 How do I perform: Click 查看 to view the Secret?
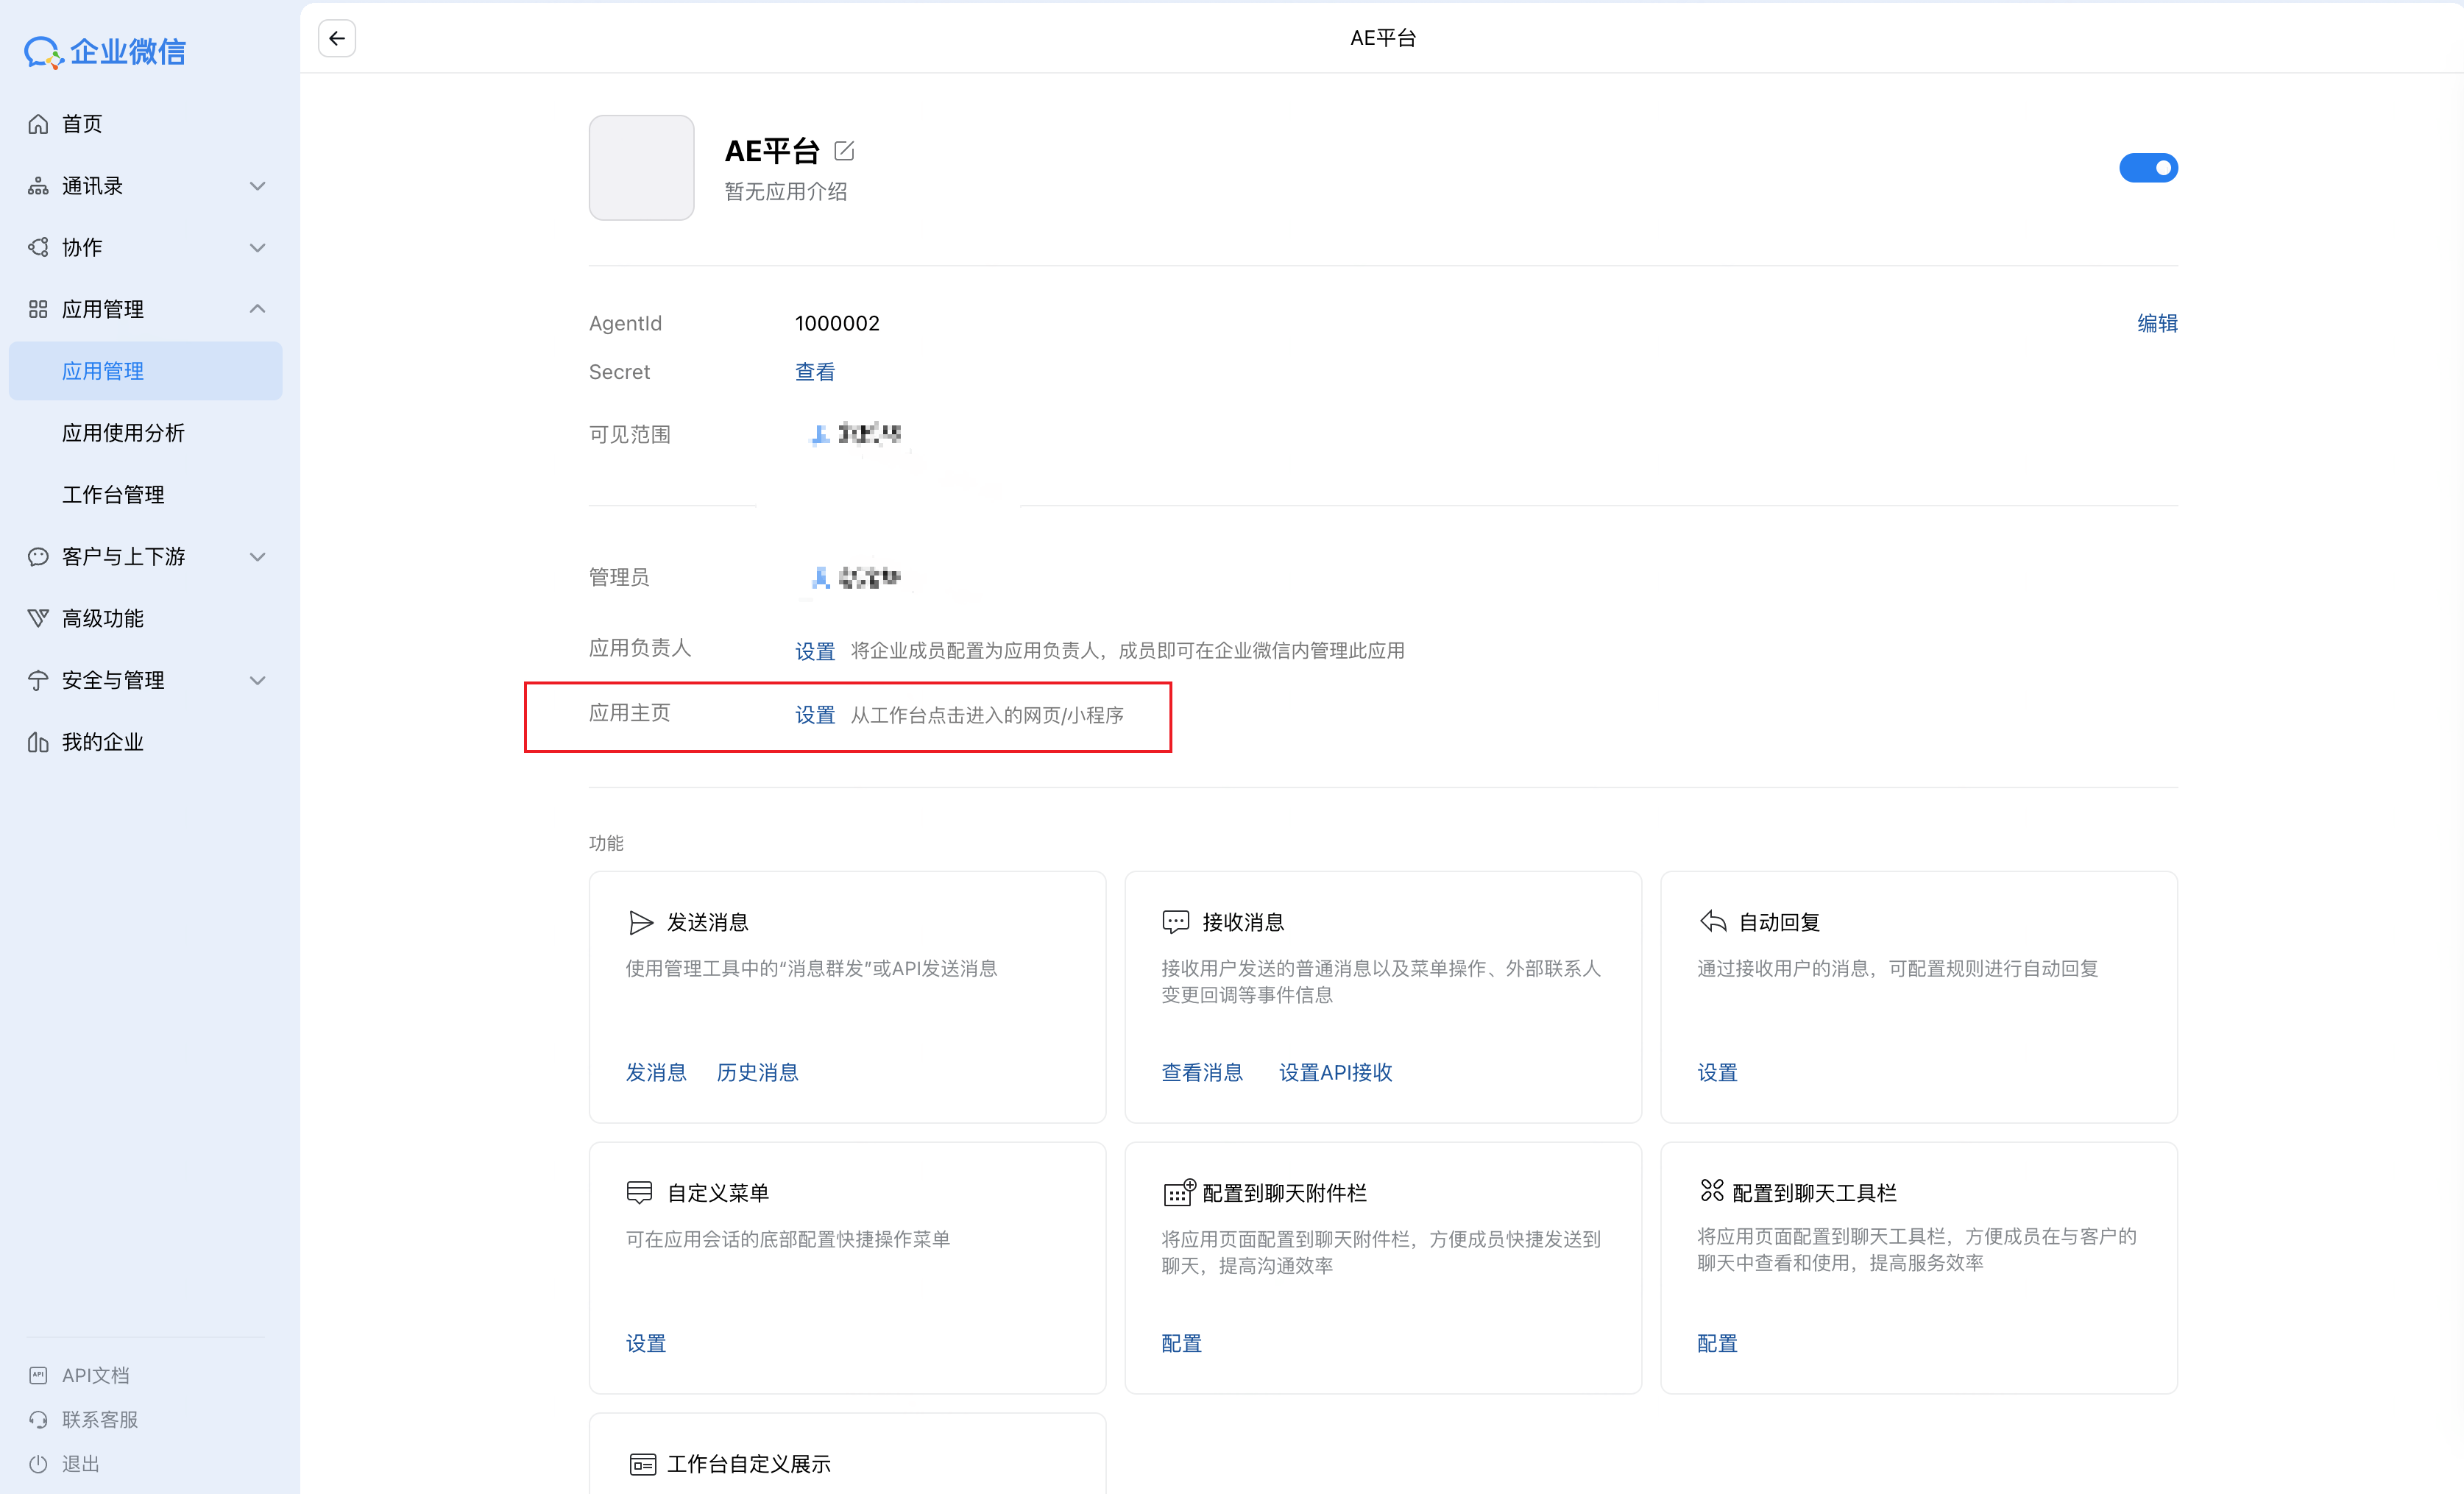tap(815, 372)
